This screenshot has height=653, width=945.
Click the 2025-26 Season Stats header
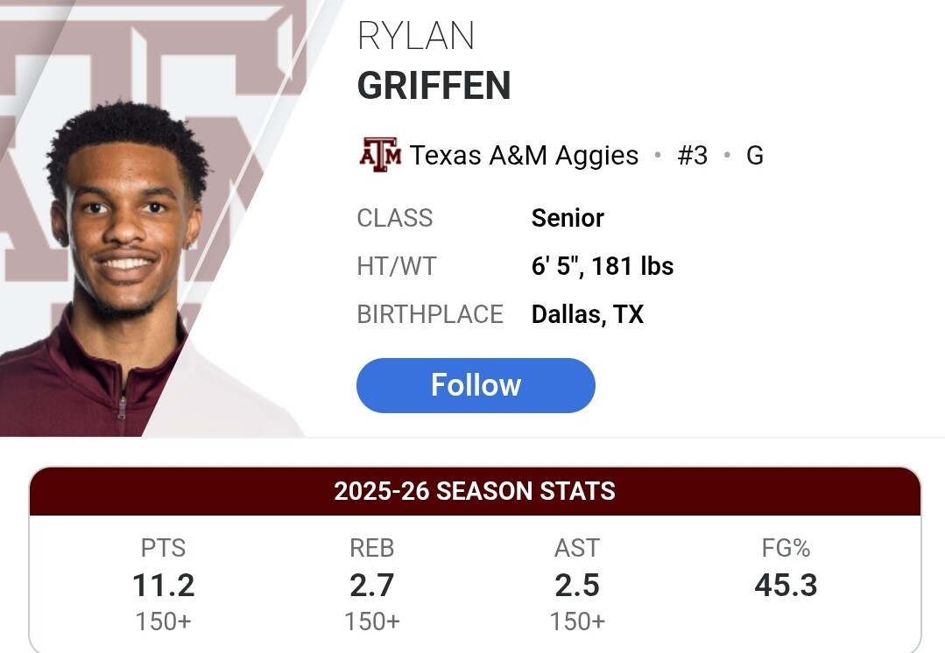pyautogui.click(x=475, y=491)
